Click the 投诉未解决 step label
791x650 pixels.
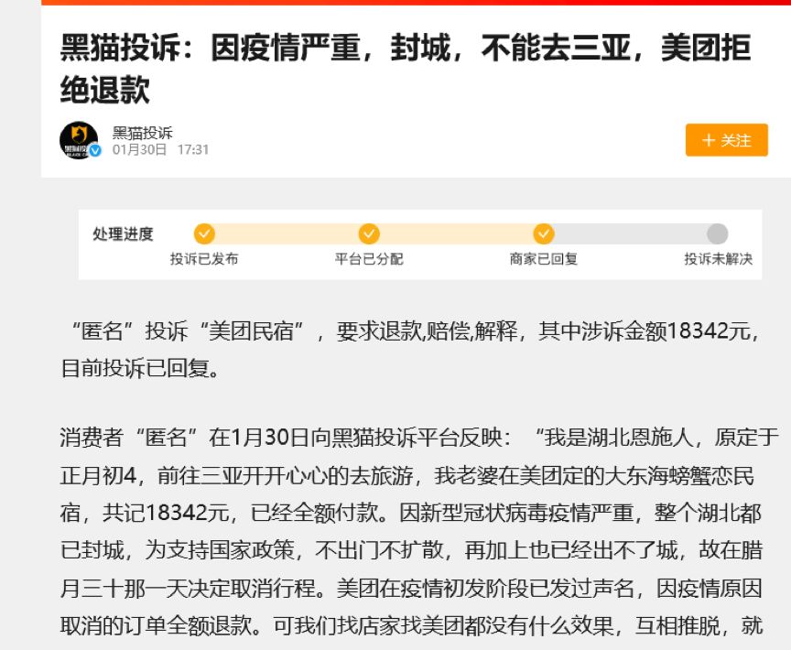point(719,259)
